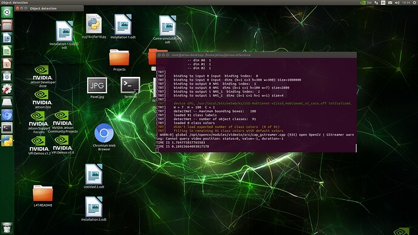Open the Projects folder on desktop
Screen dimensions: 418x235
point(119,60)
